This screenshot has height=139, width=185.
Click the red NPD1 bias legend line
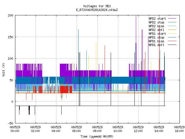coord(172,41)
